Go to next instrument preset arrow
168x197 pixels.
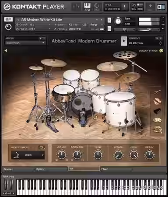tap(101, 20)
